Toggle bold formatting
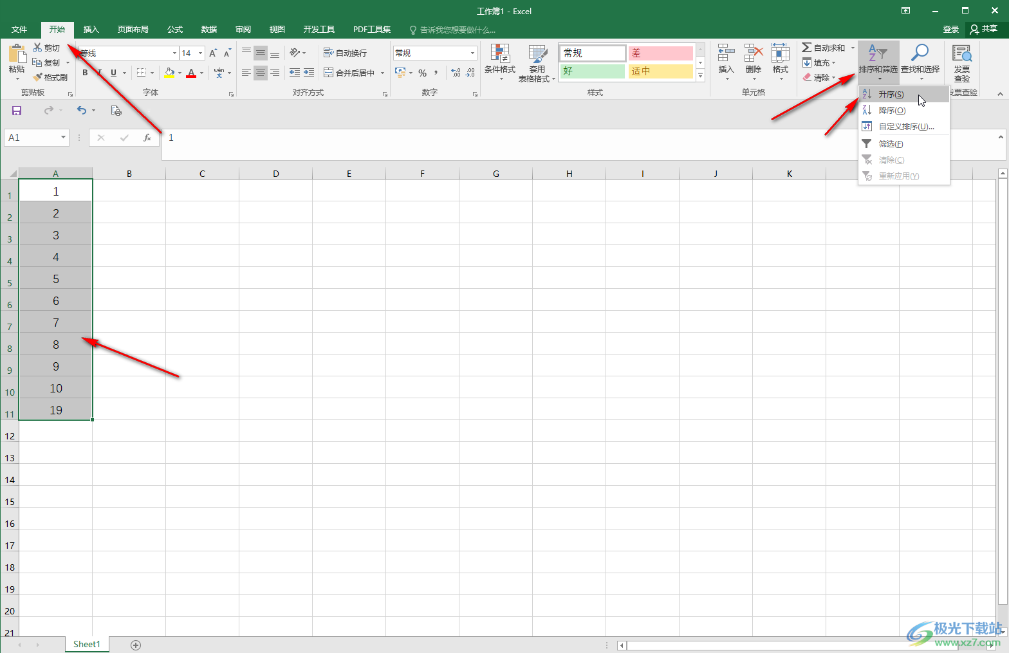This screenshot has width=1009, height=653. (85, 73)
